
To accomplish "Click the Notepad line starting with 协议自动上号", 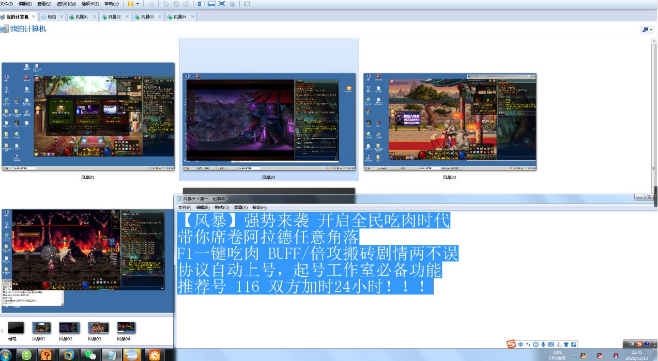I will [x=310, y=270].
